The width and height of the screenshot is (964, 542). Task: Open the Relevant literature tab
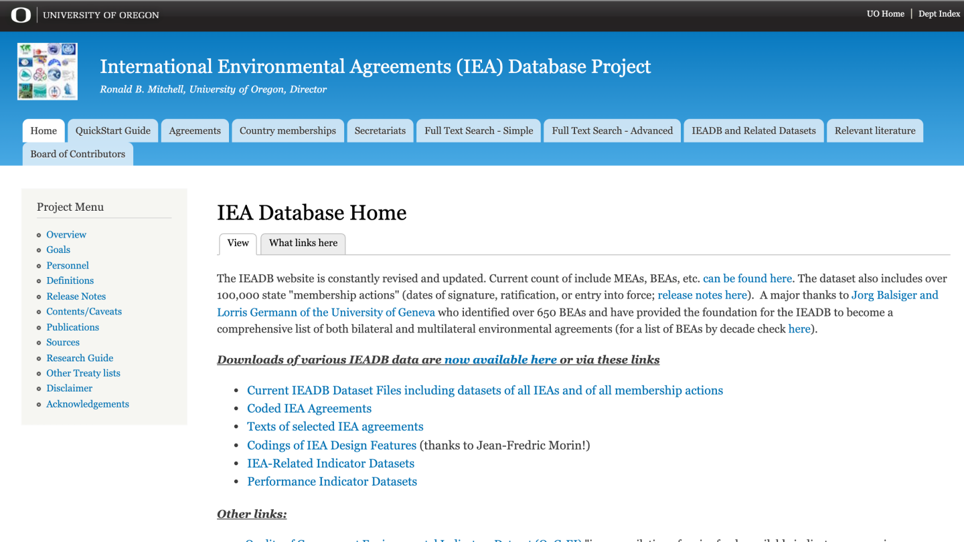(875, 130)
